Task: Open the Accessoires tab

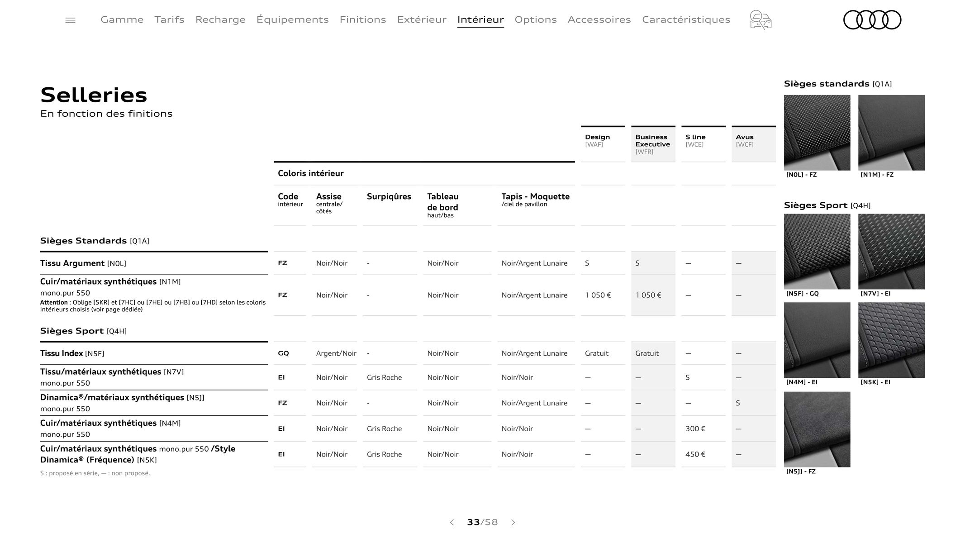Action: click(x=599, y=19)
